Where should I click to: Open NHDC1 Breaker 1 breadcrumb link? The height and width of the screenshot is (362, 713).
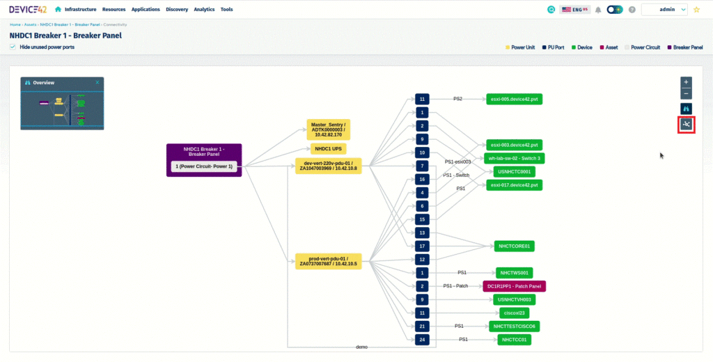pyautogui.click(x=70, y=24)
